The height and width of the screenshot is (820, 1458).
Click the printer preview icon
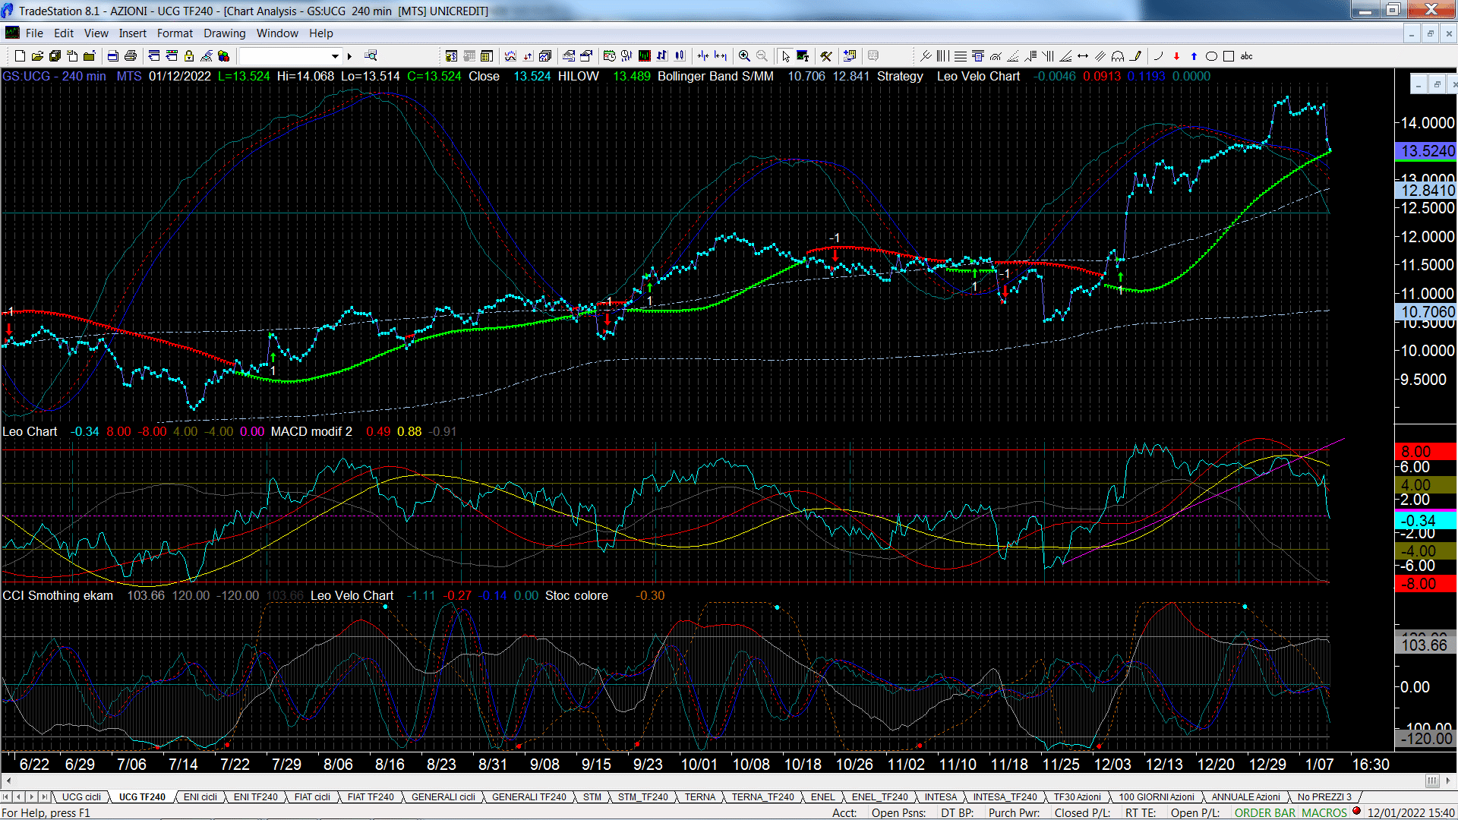click(112, 55)
